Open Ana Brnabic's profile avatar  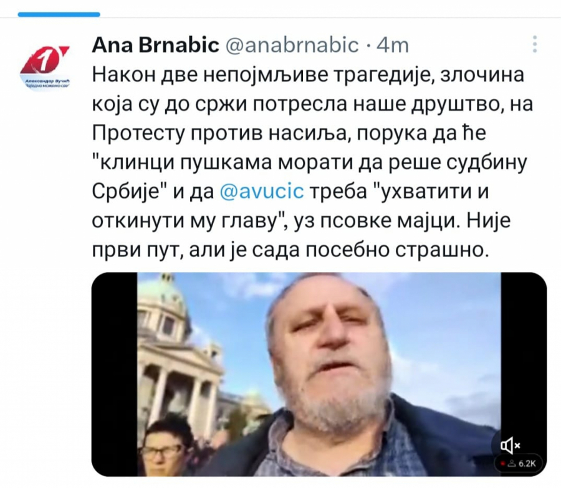(x=45, y=68)
